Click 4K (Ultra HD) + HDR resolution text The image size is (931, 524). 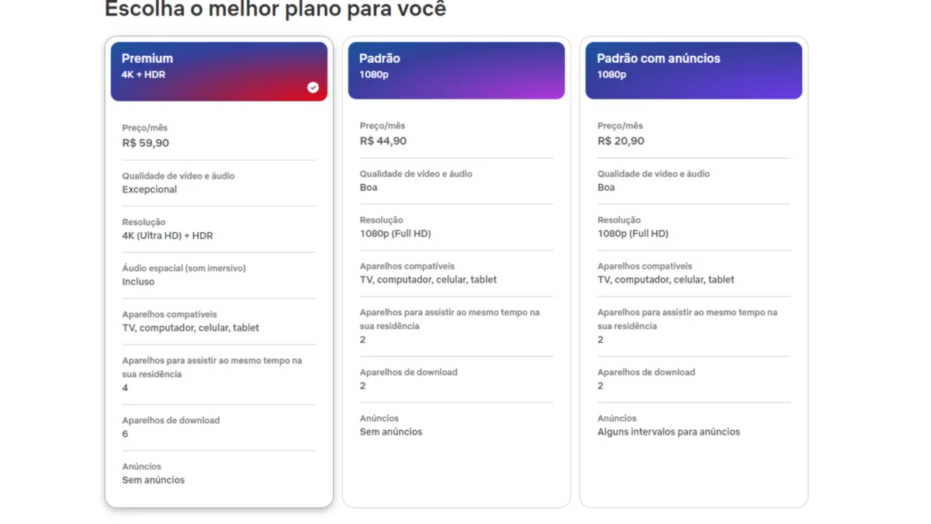click(168, 236)
